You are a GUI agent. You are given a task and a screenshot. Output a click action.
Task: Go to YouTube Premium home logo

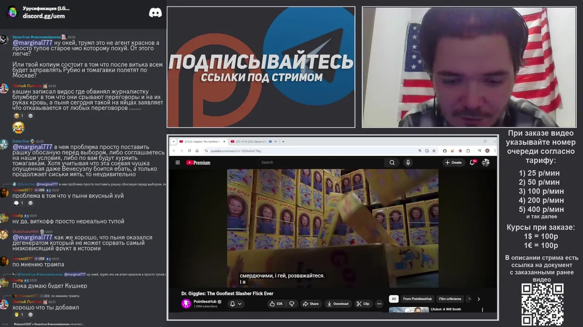click(198, 163)
